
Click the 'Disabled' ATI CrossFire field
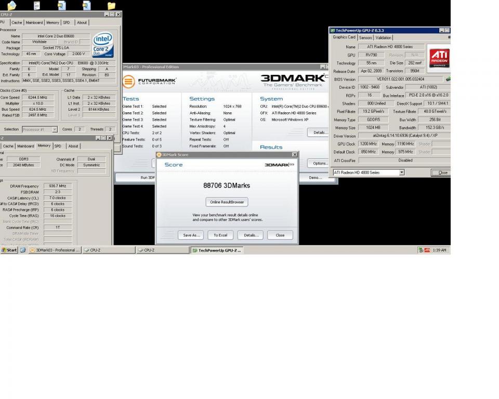point(405,161)
